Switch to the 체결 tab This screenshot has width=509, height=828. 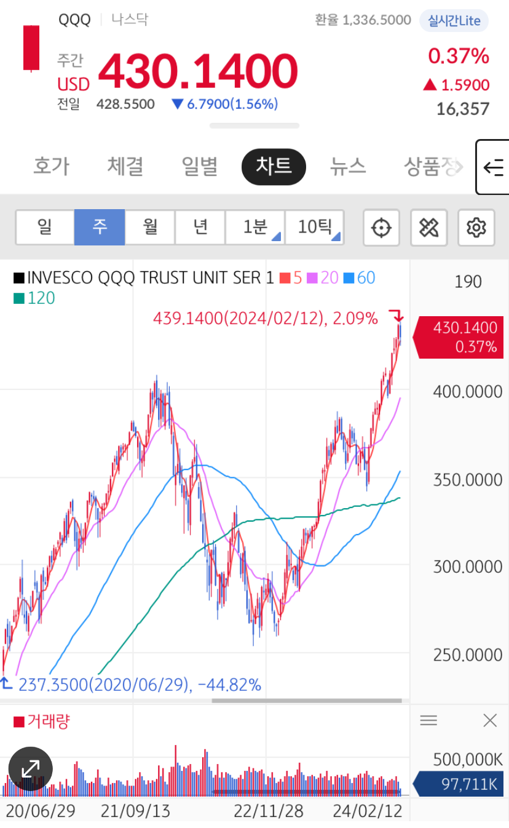click(125, 166)
